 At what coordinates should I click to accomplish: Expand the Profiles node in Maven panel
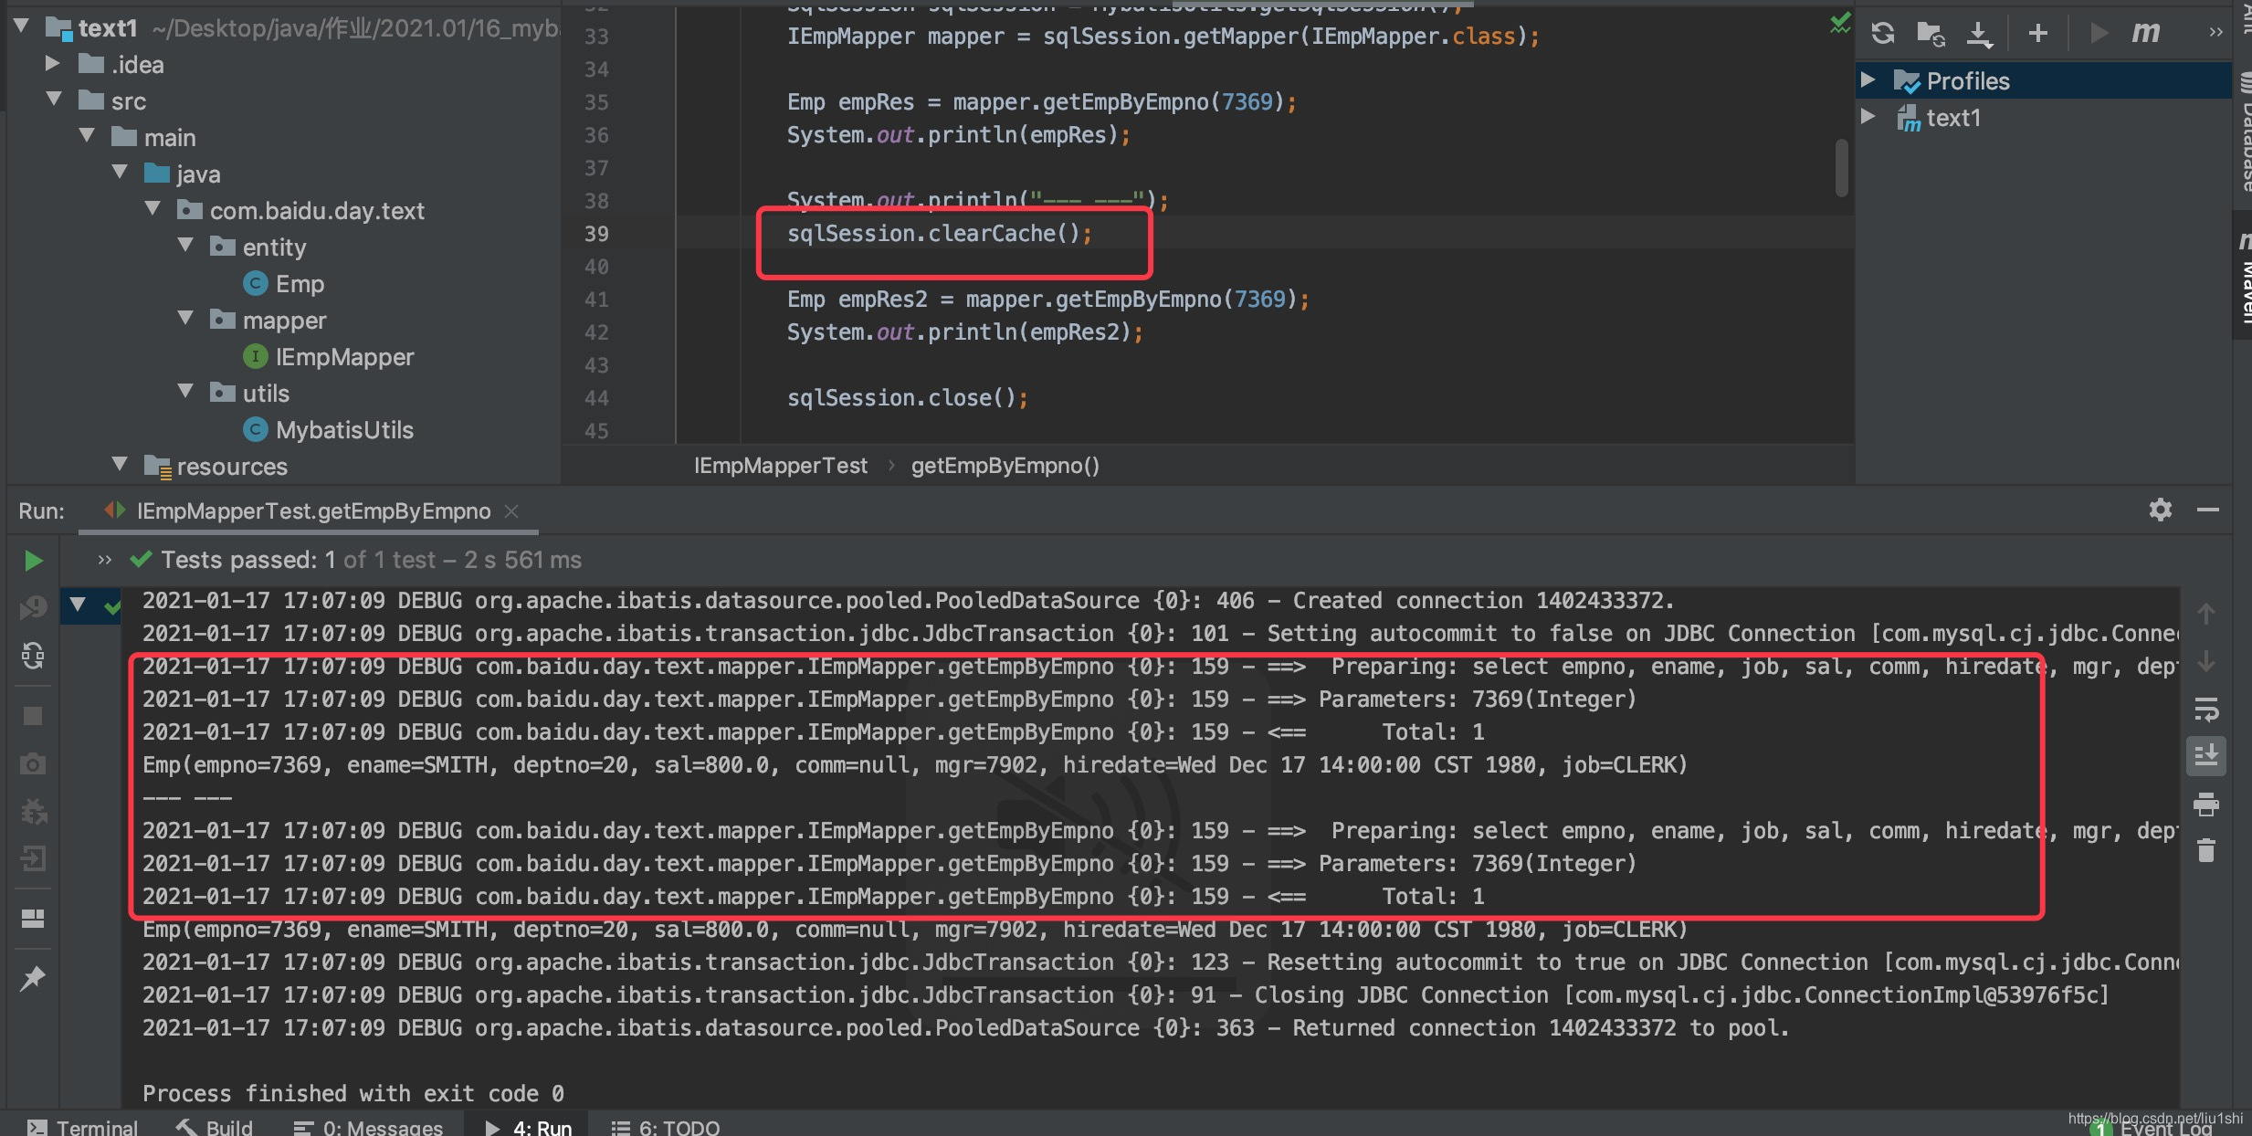click(x=1868, y=80)
